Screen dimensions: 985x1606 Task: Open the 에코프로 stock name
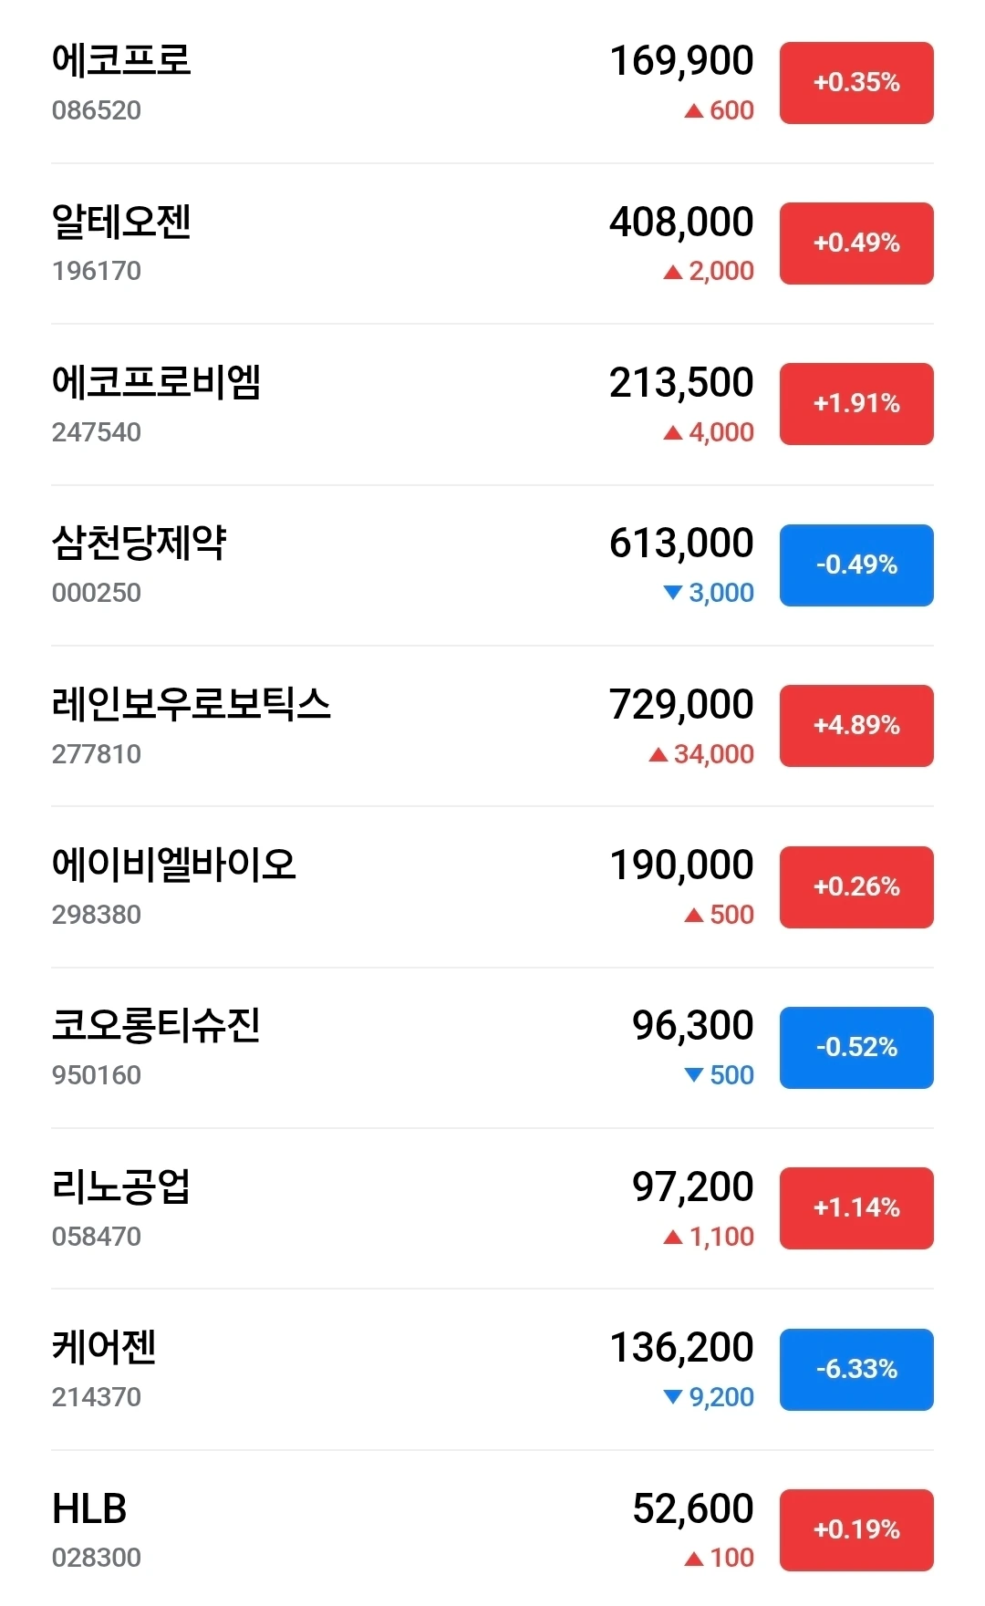pyautogui.click(x=121, y=60)
